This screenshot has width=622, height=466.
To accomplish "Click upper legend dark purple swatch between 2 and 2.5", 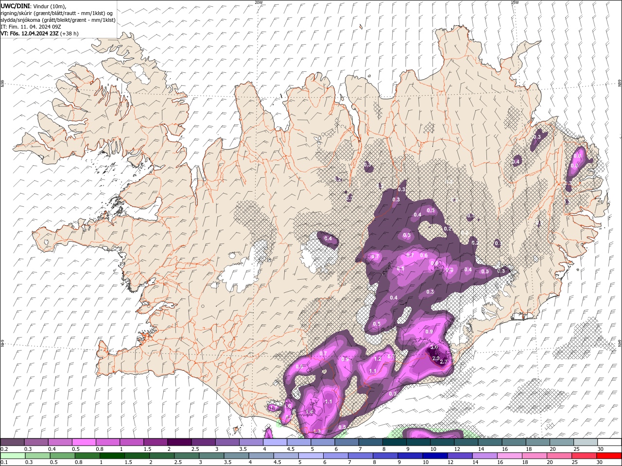I will [x=179, y=442].
